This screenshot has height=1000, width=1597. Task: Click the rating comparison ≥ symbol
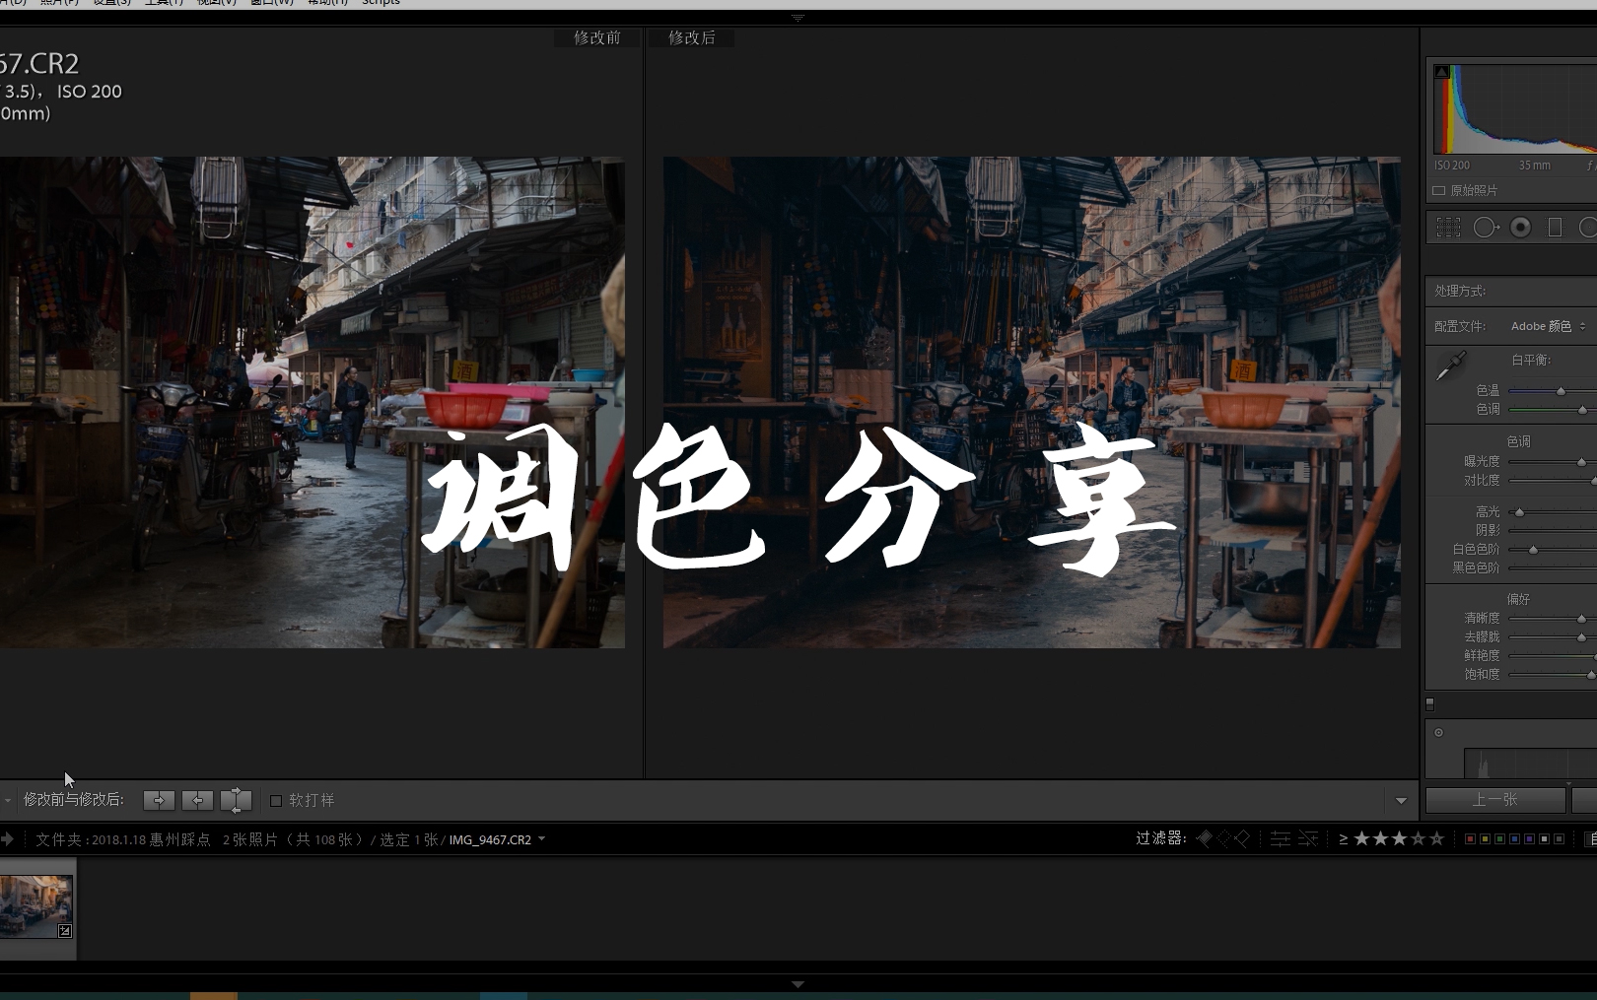tap(1343, 839)
